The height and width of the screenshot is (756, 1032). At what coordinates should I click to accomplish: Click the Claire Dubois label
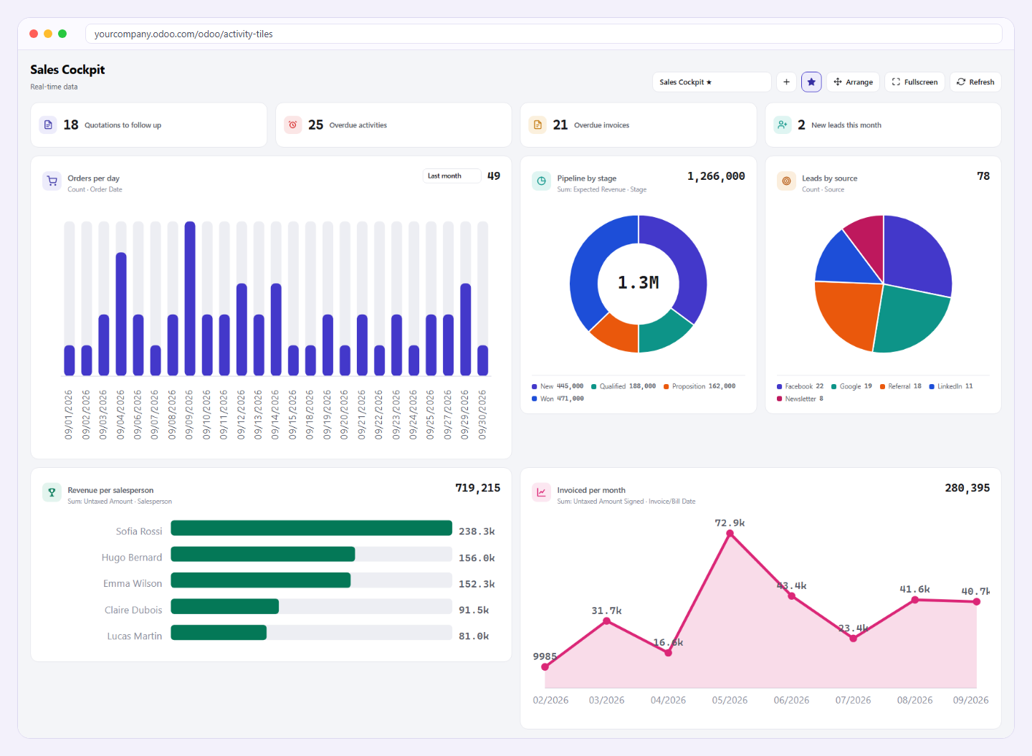click(133, 610)
